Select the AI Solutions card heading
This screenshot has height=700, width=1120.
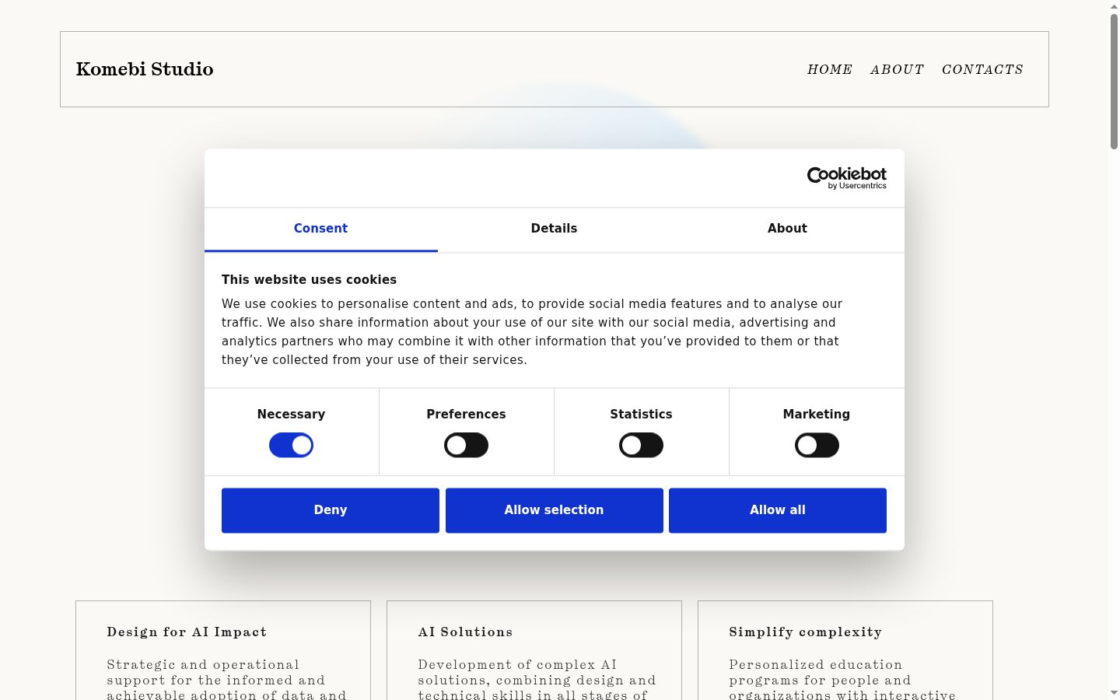coord(465,632)
